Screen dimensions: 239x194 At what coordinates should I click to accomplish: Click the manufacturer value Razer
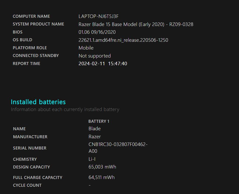94,137
